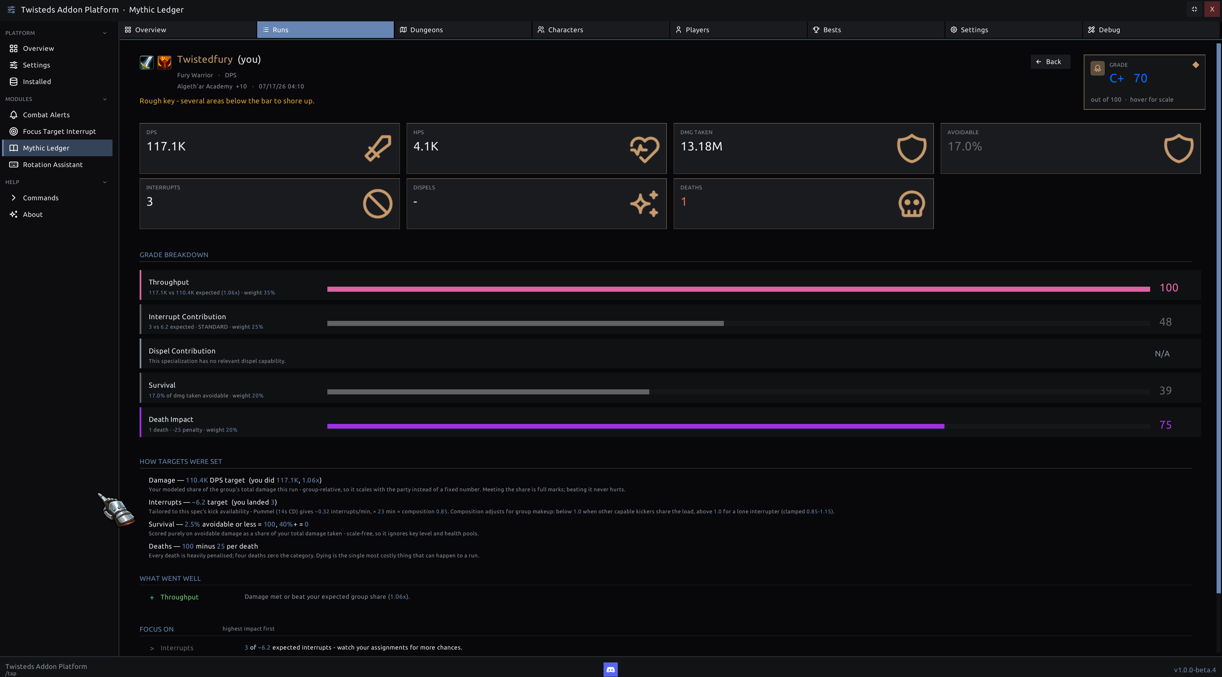This screenshot has height=677, width=1222.
Task: Click the target icon for Focus Target Interrupt
Action: click(14, 131)
